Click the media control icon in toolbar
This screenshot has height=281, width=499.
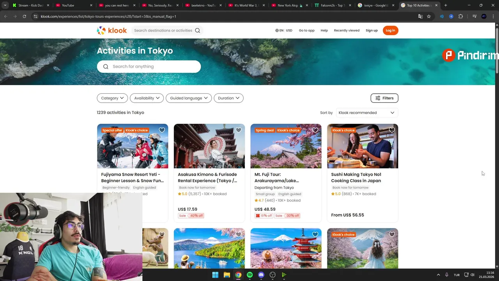pos(474,16)
